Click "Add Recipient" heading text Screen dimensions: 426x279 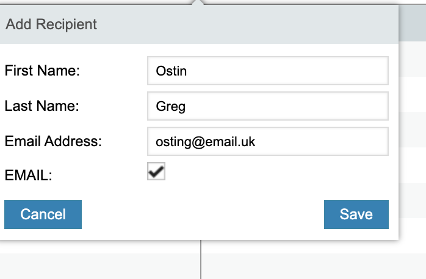point(51,25)
